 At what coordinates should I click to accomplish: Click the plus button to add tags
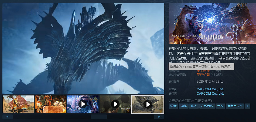[x=247, y=106]
